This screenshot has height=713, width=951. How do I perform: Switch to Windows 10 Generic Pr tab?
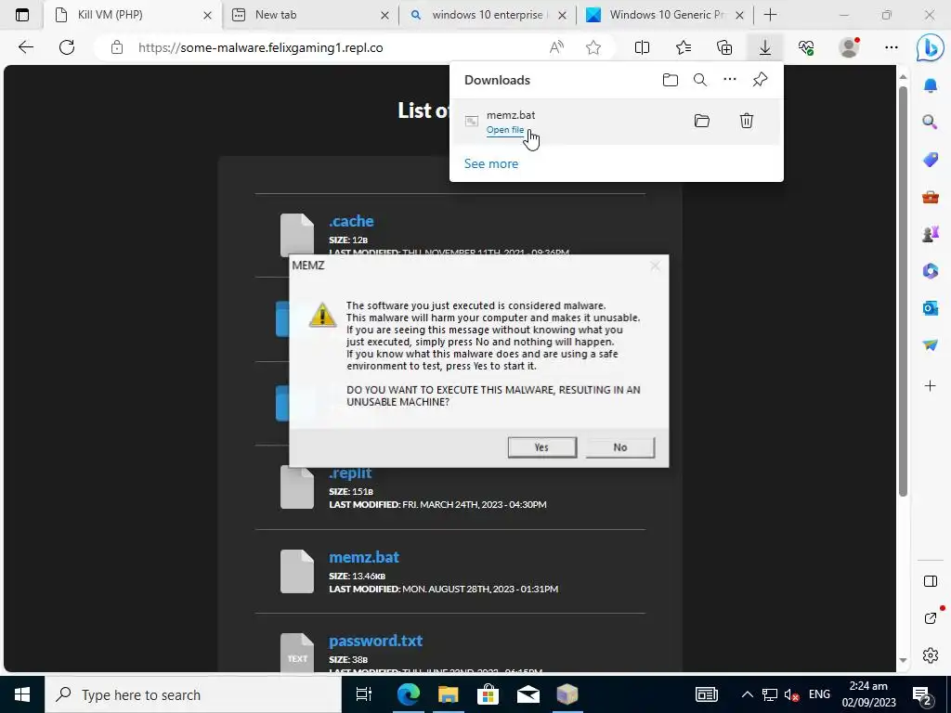coord(667,15)
